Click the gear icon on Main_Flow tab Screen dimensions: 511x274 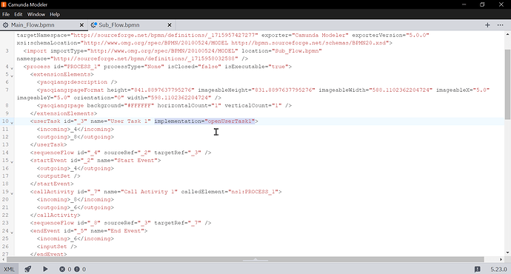(5, 25)
